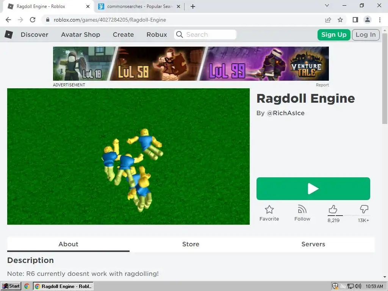Open Avatar Shop in the navigation bar
This screenshot has height=291, width=388.
coord(81,34)
